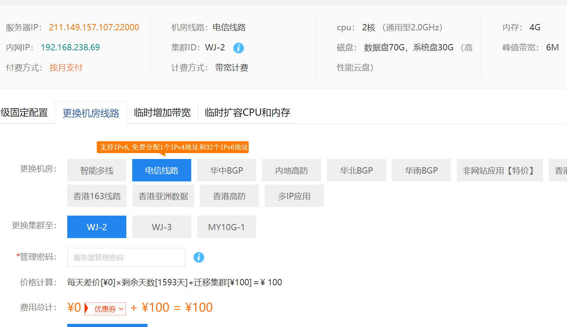Choose the 华北BGP line
This screenshot has width=567, height=327.
[356, 170]
